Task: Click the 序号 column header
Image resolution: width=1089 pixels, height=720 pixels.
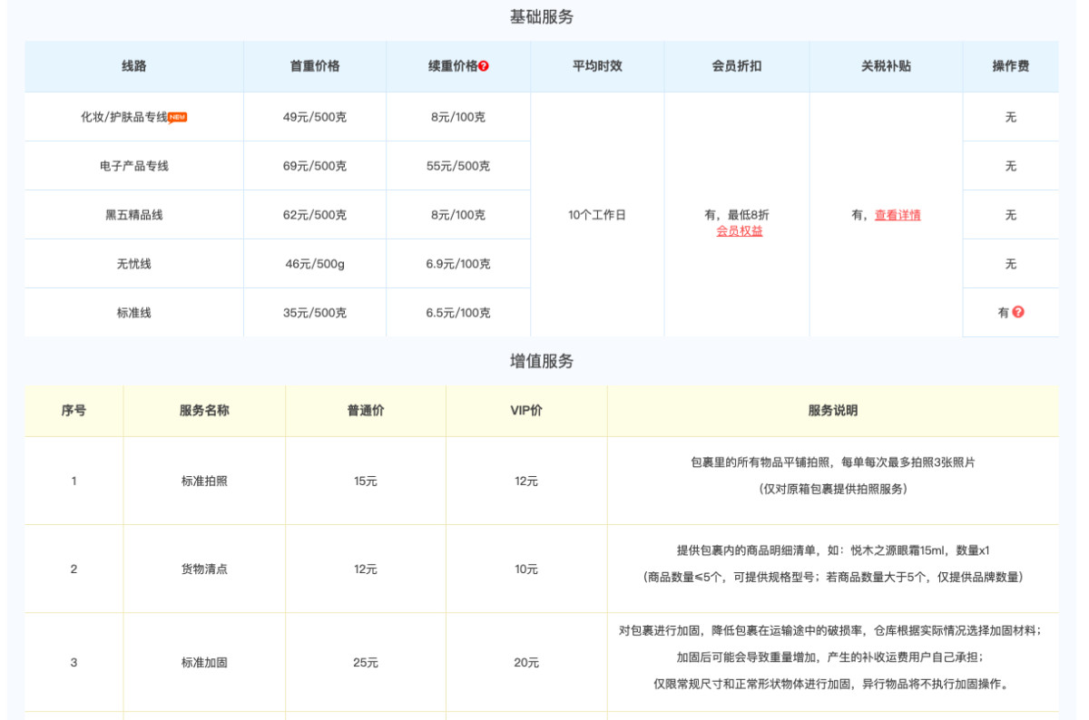Action: (74, 410)
